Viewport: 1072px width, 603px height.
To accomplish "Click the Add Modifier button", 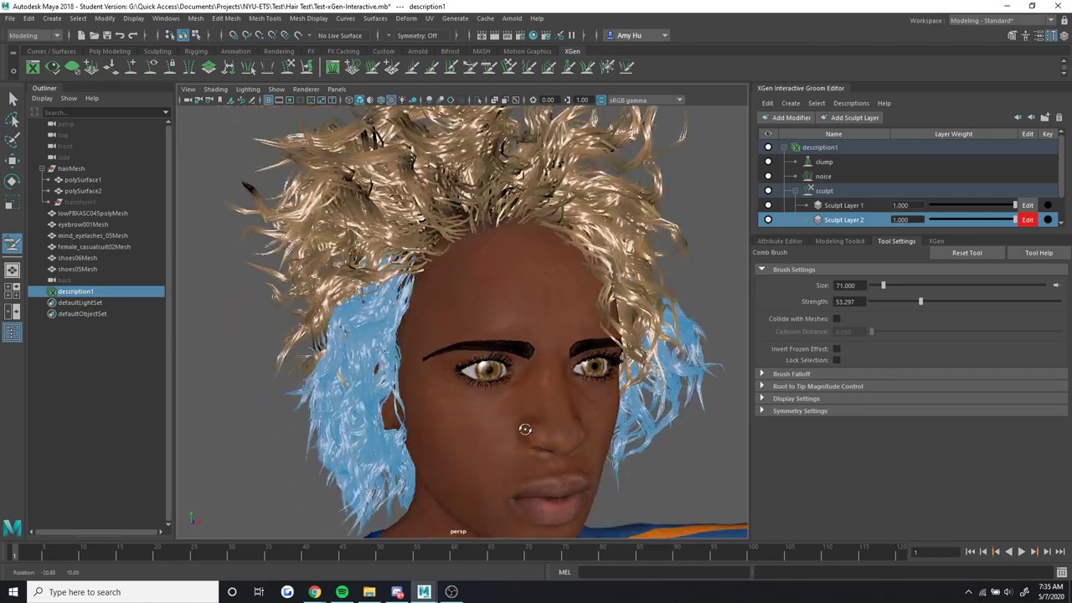I will click(x=786, y=117).
